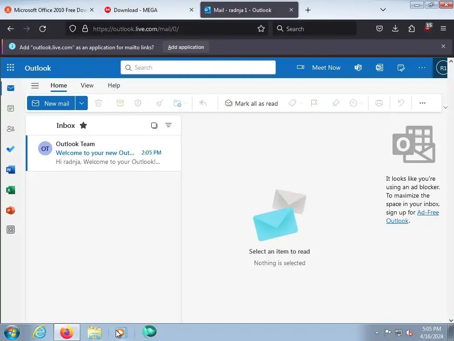The width and height of the screenshot is (454, 341).
Task: Open Mail in the left sidebar
Action: [x=11, y=88]
